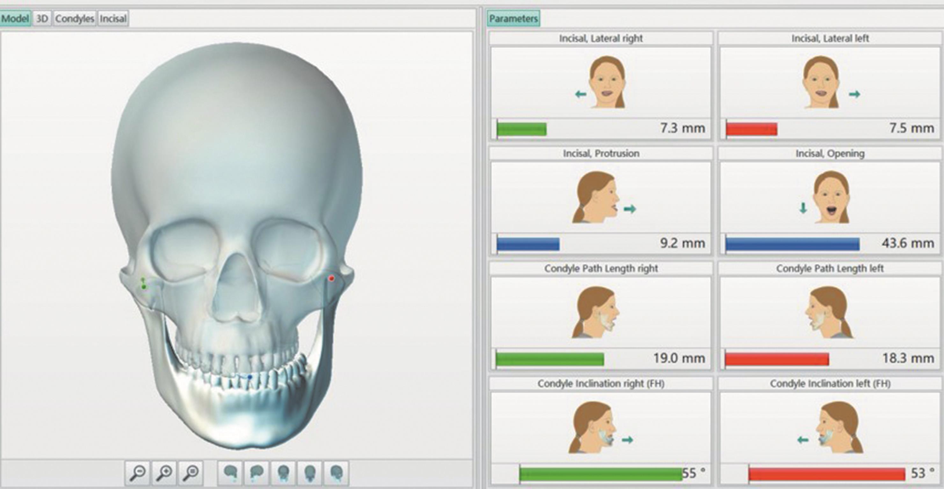
Task: Click the zoom out magnifier icon
Action: coord(137,473)
